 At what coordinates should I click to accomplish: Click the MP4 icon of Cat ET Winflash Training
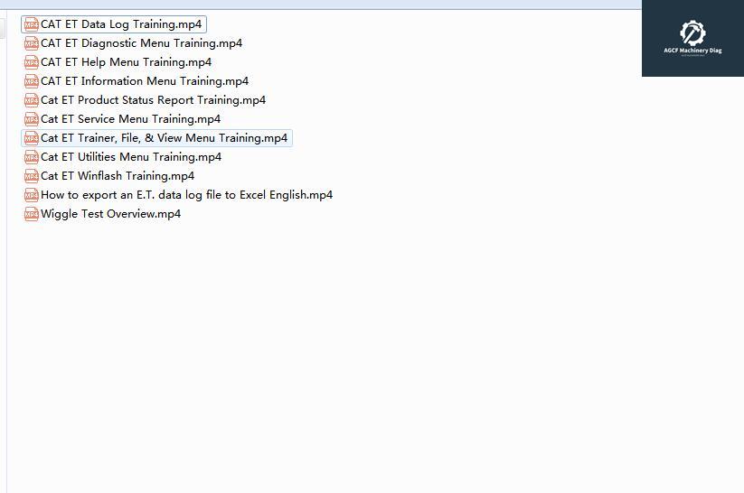point(32,176)
